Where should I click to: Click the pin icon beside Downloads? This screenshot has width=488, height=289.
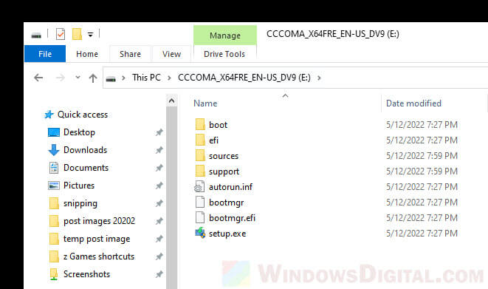[x=159, y=150]
